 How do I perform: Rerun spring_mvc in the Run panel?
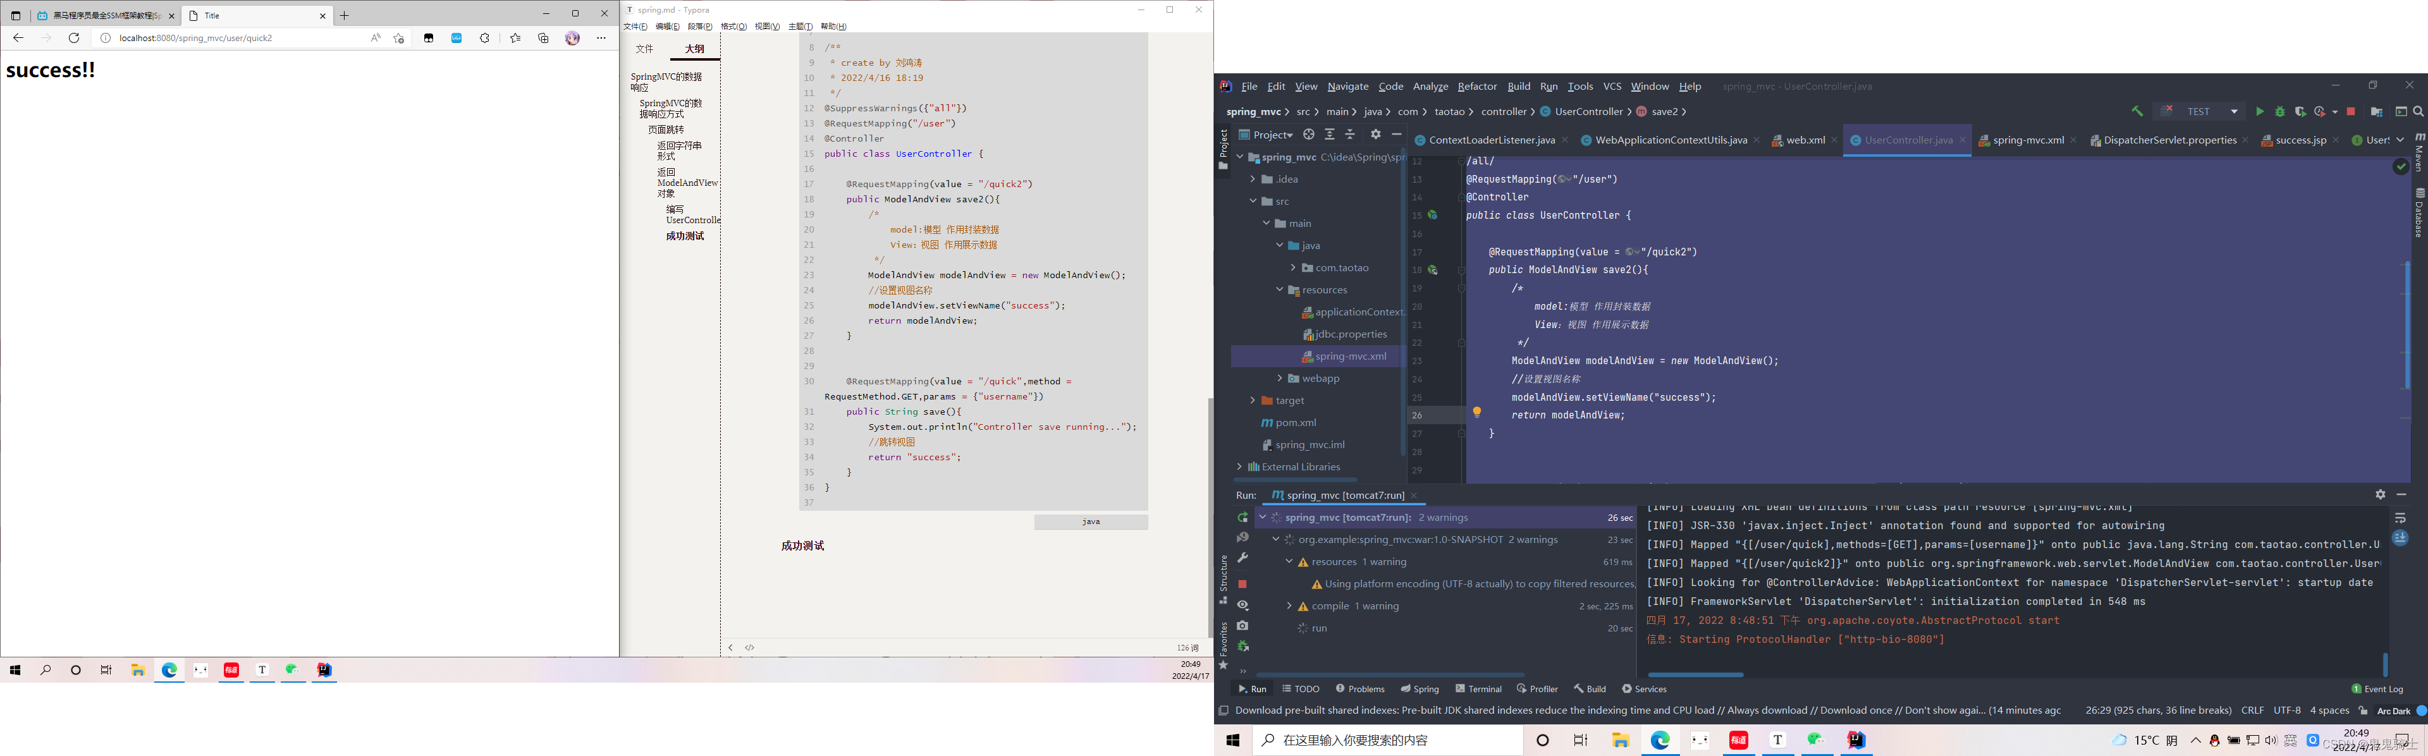click(1242, 518)
